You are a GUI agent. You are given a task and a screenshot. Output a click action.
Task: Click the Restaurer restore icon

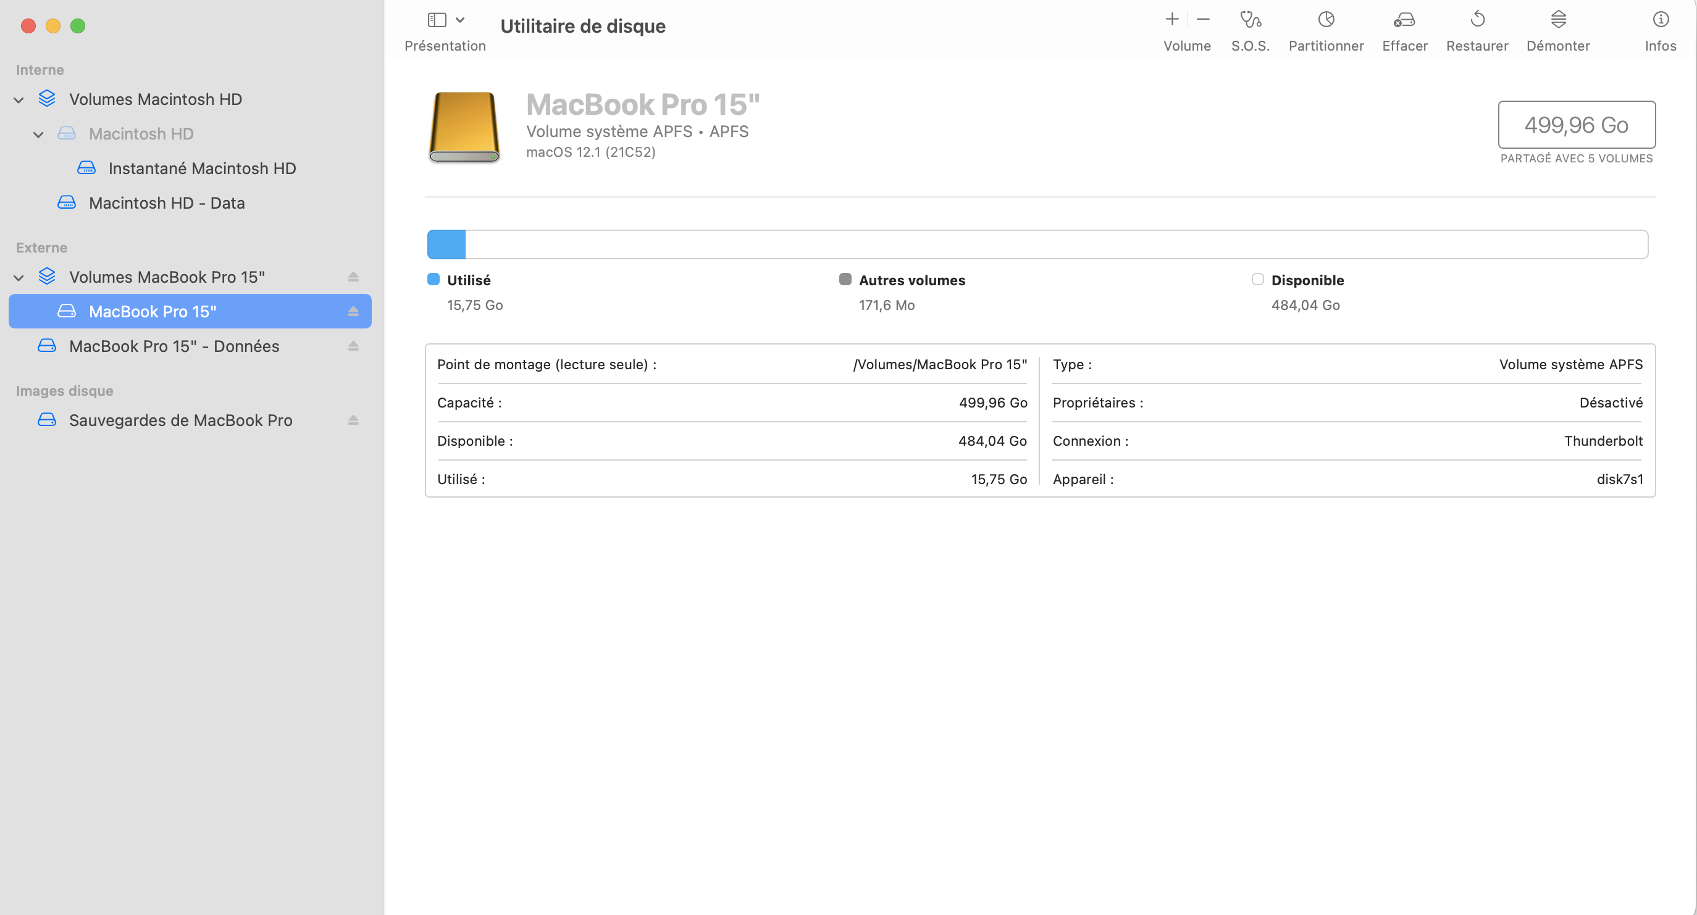pos(1477,20)
